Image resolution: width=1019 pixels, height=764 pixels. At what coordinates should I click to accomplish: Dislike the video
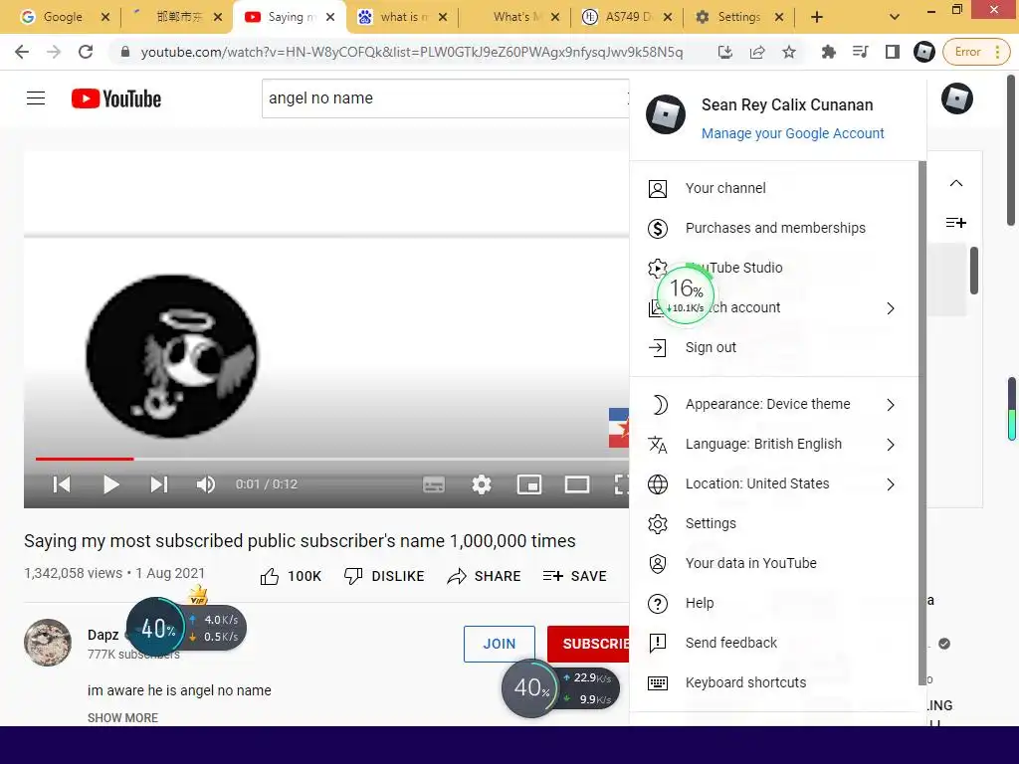[x=384, y=576]
